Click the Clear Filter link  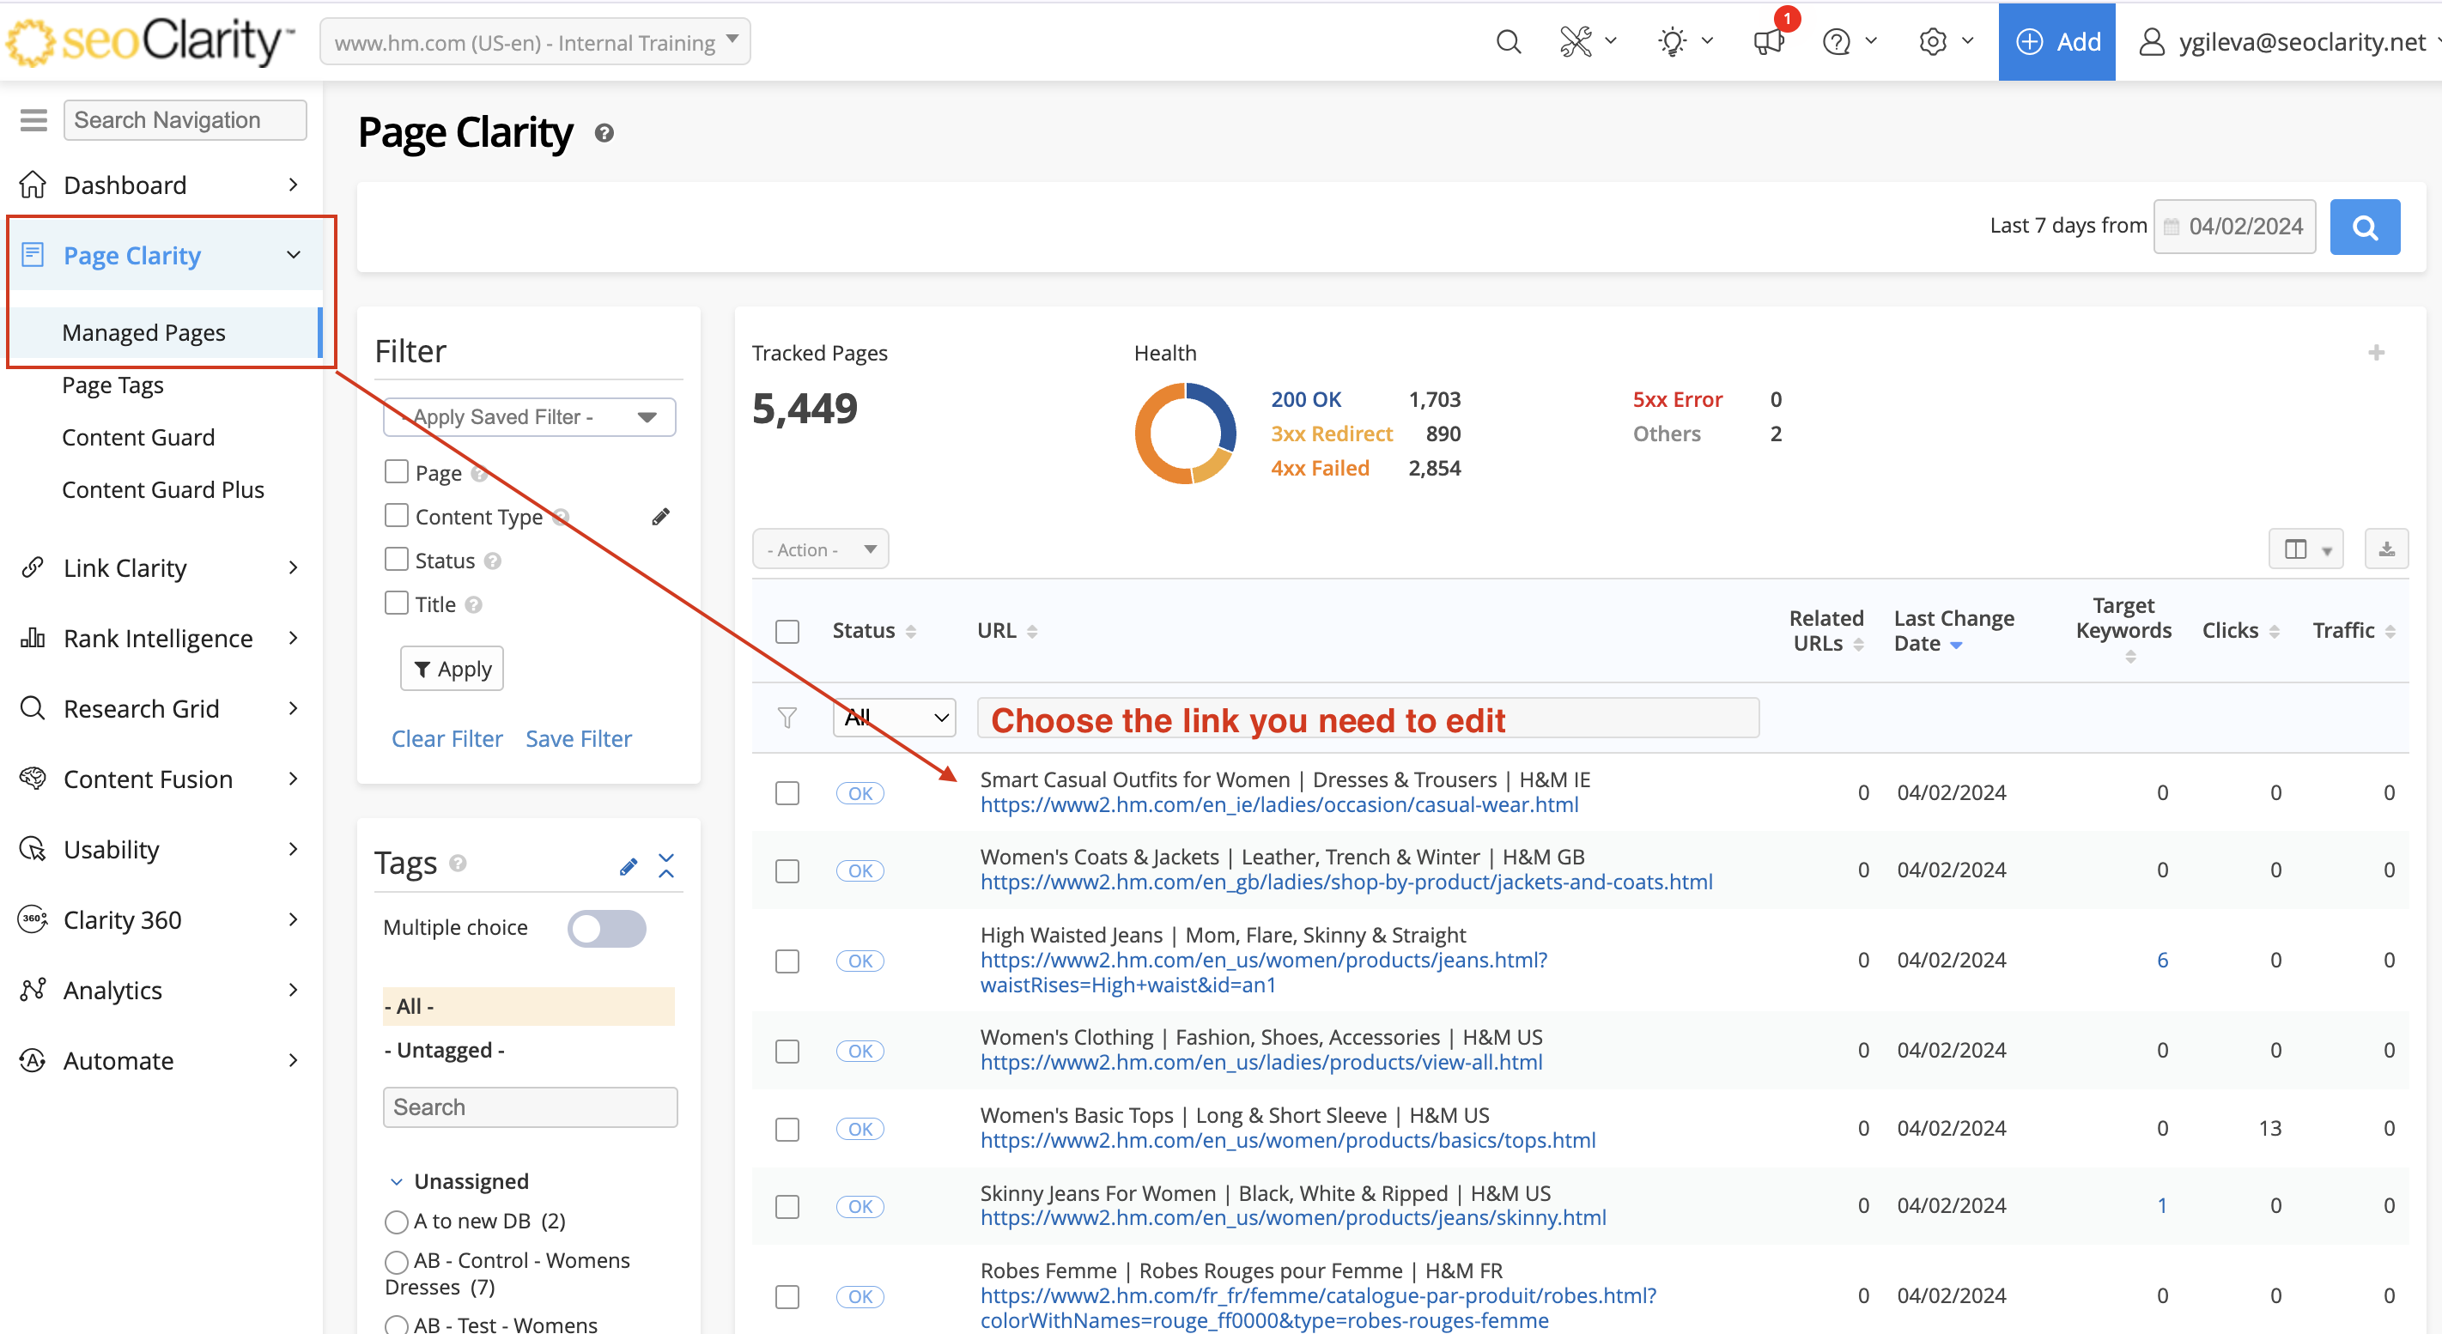[x=446, y=738]
